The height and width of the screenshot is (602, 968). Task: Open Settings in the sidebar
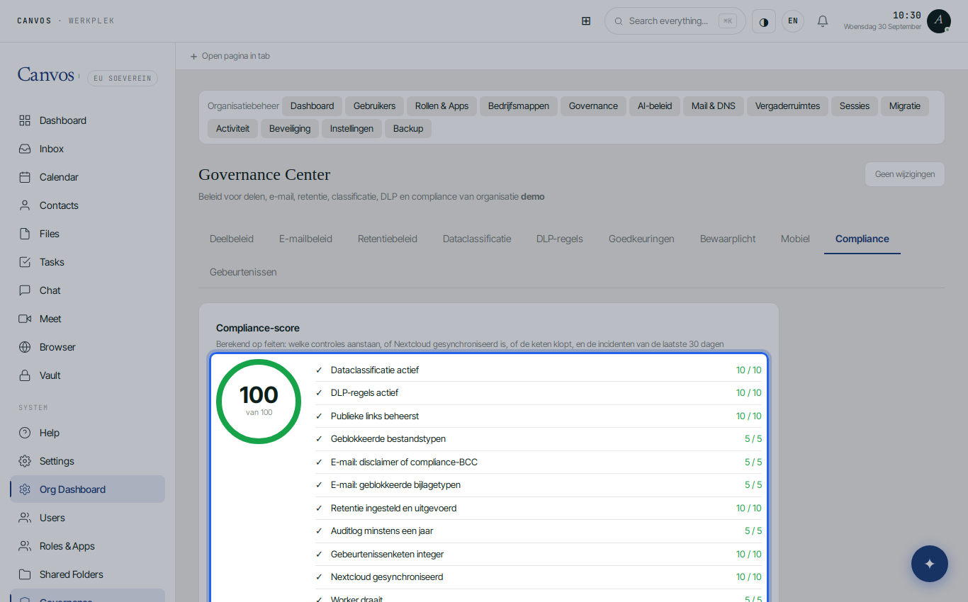coord(88,461)
